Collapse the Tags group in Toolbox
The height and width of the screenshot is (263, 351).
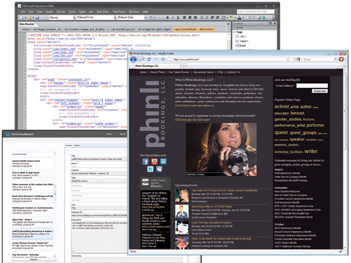click(x=235, y=32)
